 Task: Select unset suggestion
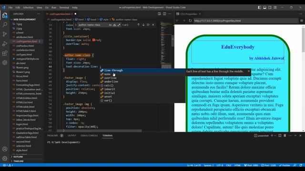pyautogui.click(x=142, y=96)
